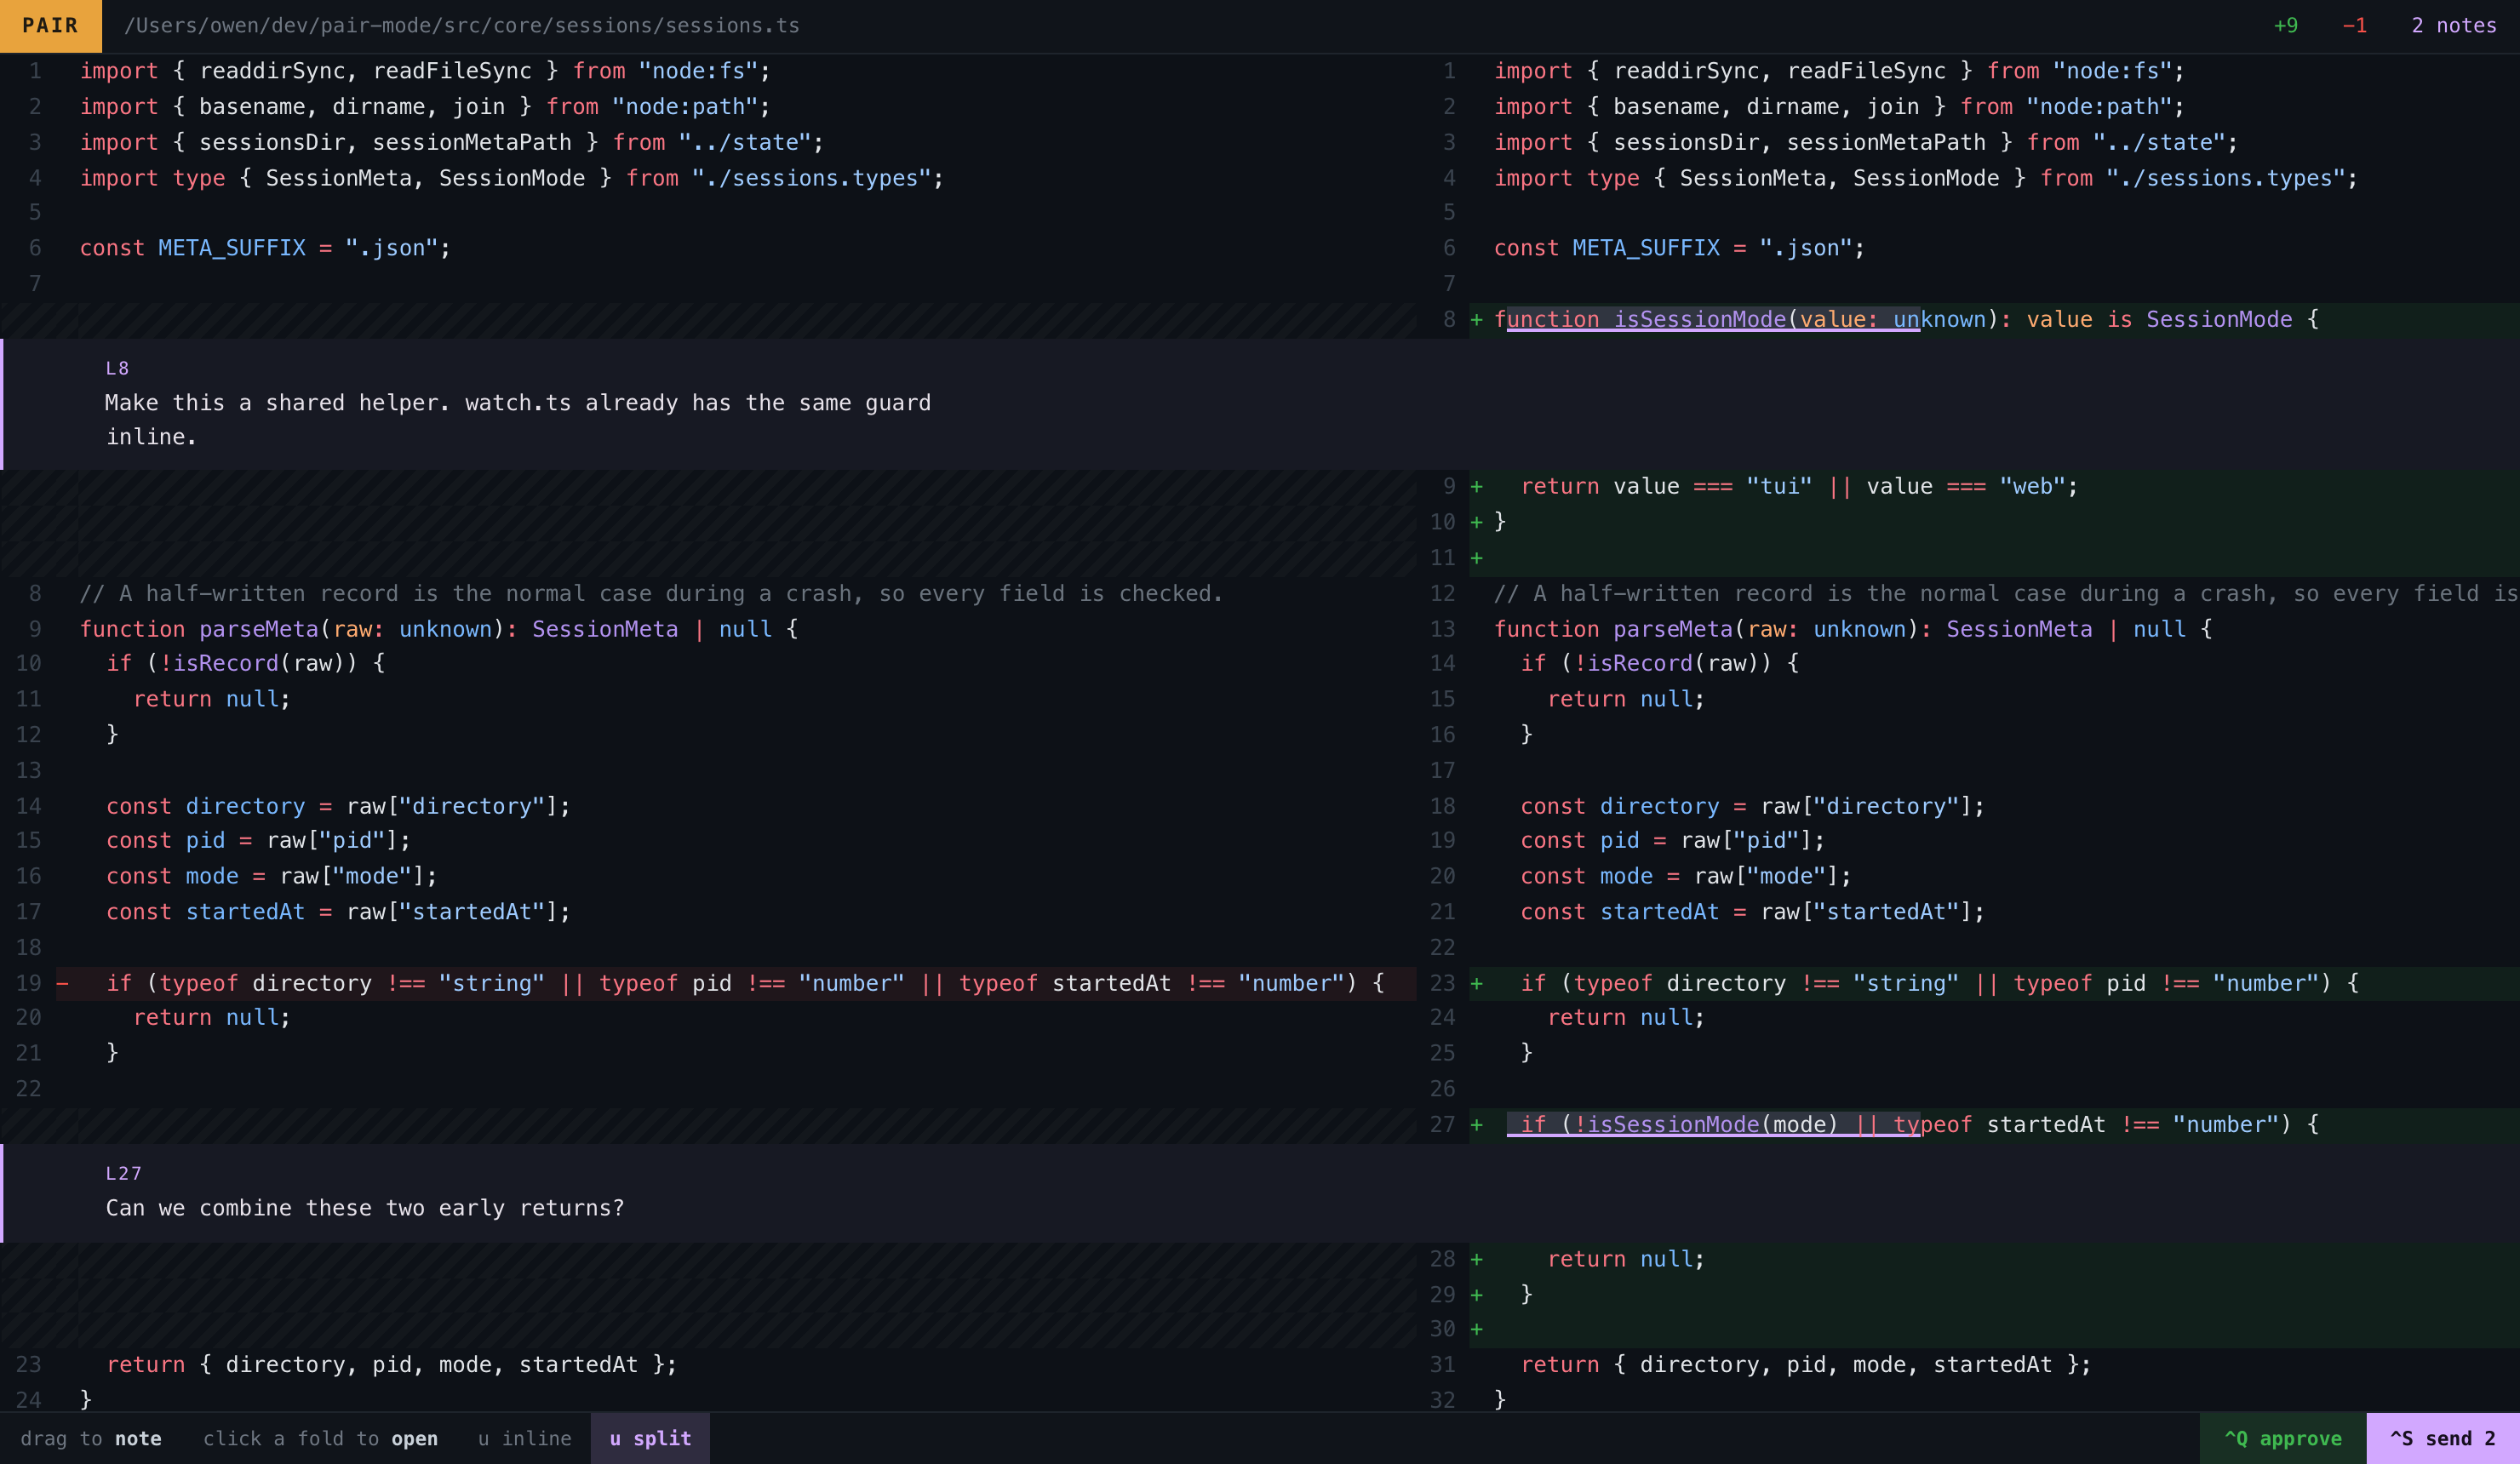
Task: Click right line 13 function parseMeta declaration
Action: 1853,629
